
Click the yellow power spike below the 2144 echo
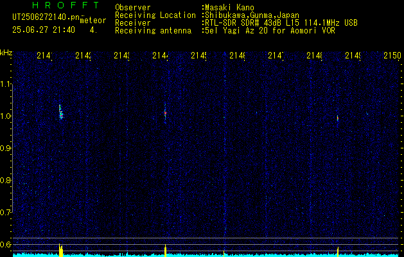[166, 251]
